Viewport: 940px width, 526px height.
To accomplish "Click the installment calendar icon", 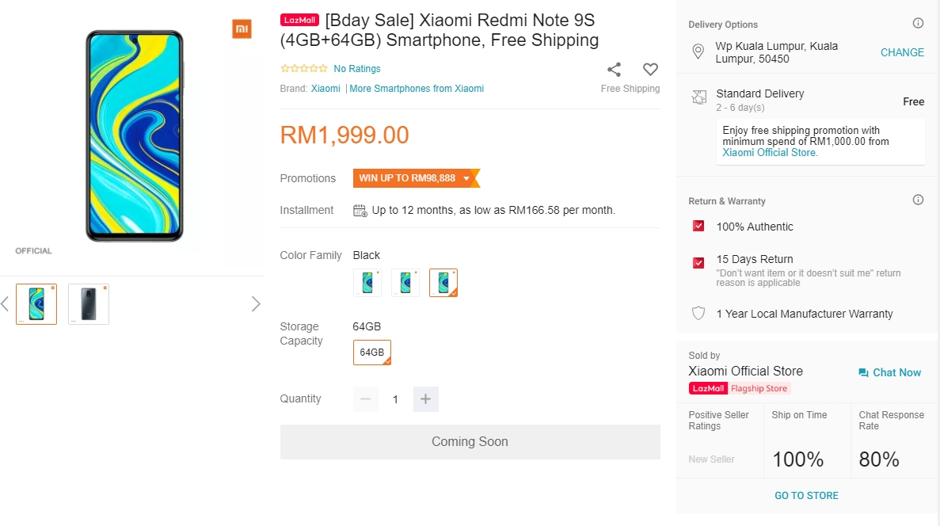I will click(360, 211).
